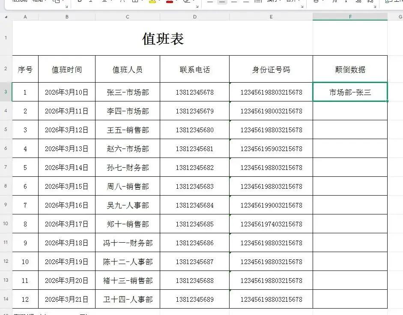Click cell 郑十-销售部

tap(128, 224)
